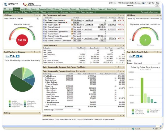
Task: Create new Task from toolbar
Action: coord(24,12)
